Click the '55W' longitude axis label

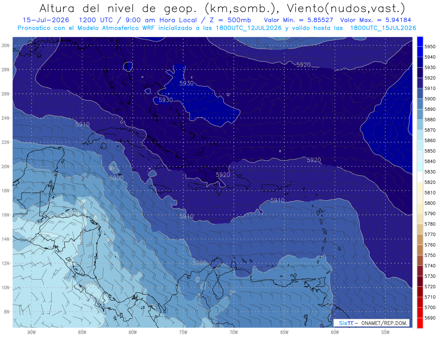tap(386, 333)
